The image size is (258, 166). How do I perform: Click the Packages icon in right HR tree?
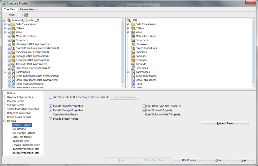point(133,56)
